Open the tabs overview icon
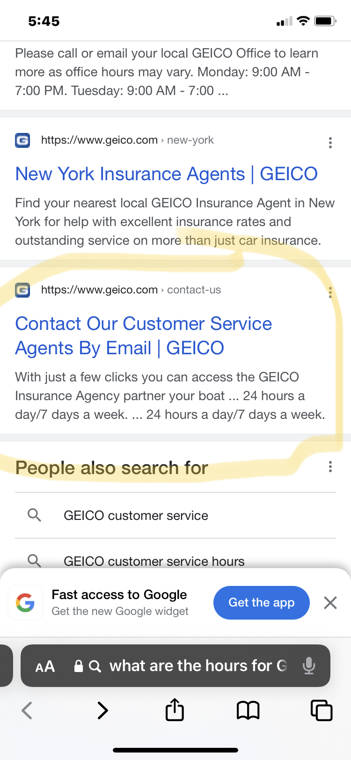This screenshot has height=760, width=351. pos(322,710)
